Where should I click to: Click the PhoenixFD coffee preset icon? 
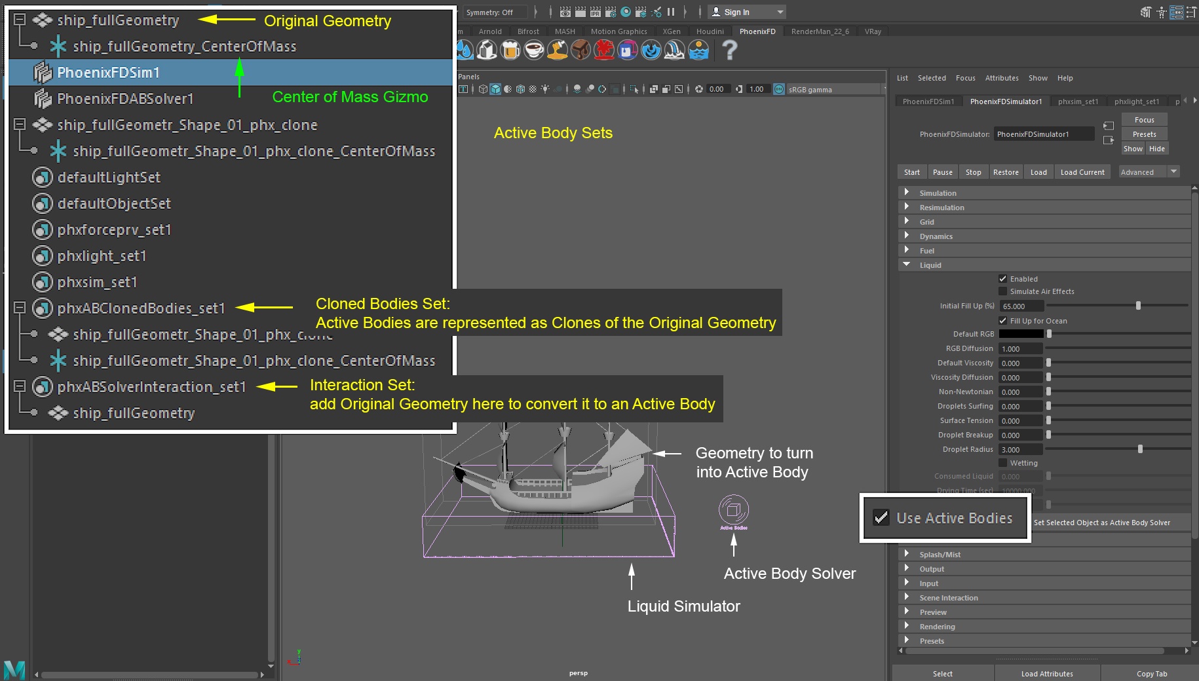[534, 50]
